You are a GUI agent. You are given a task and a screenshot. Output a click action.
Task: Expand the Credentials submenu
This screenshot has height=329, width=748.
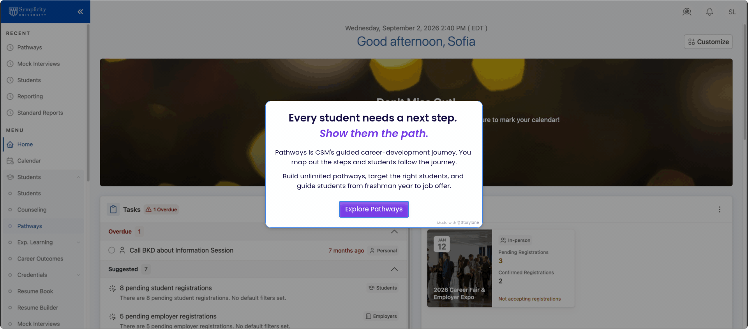pos(78,275)
